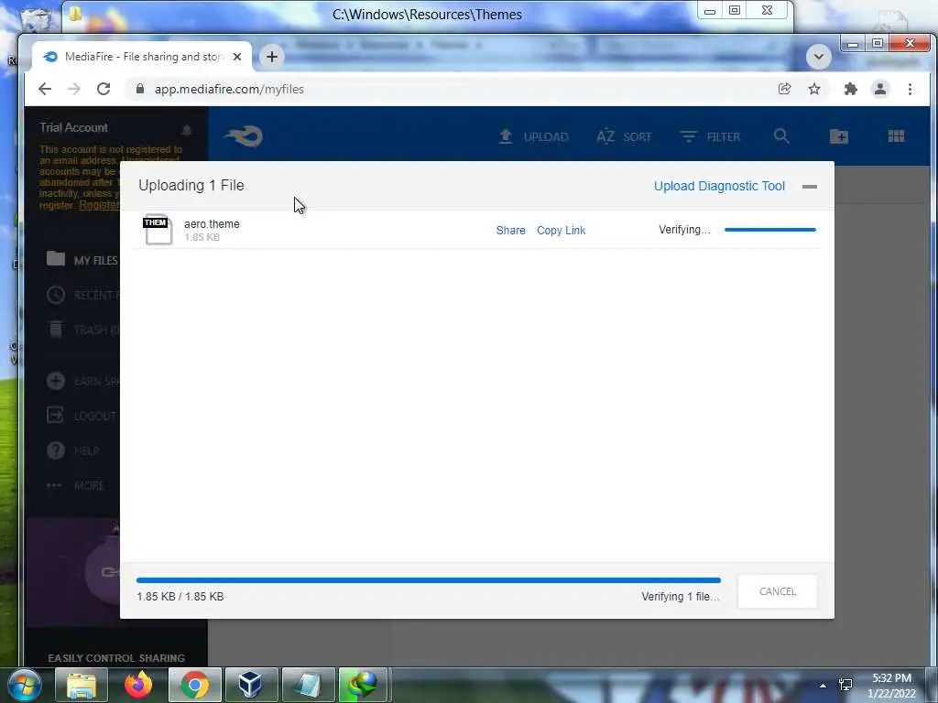Open the Chrome extensions puzzle icon

point(850,89)
